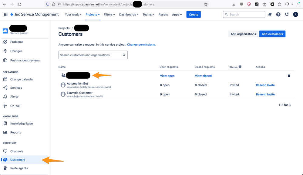
Task: Select the Change calendar icon
Action: tap(5, 79)
